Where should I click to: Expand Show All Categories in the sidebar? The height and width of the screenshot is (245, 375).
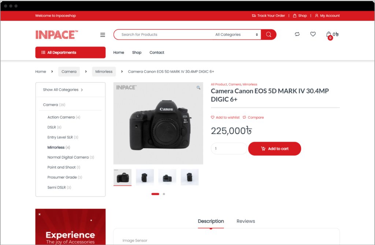point(60,89)
